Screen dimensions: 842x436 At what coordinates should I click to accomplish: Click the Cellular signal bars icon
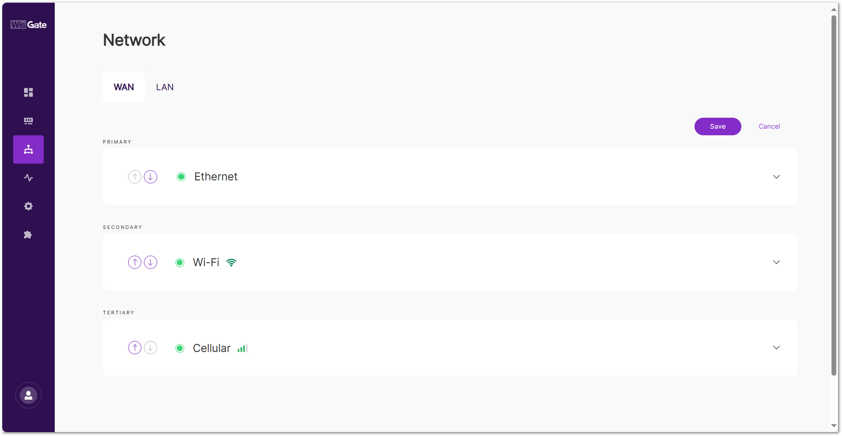click(x=243, y=348)
